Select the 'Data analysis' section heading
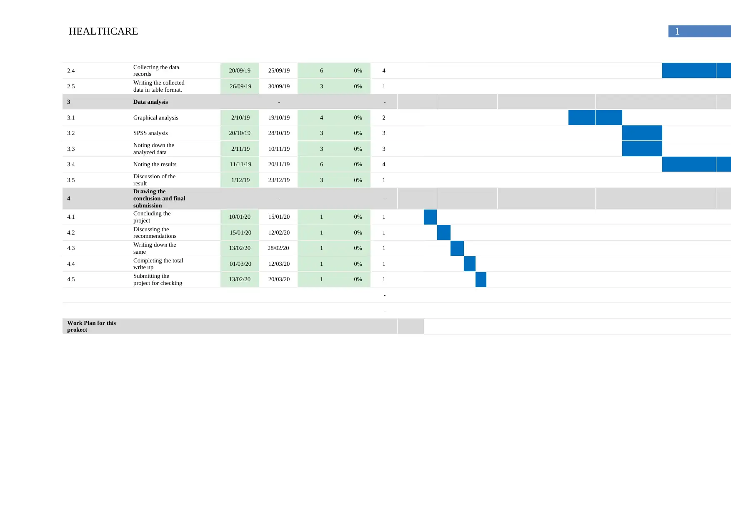The height and width of the screenshot is (517, 731). 150,102
